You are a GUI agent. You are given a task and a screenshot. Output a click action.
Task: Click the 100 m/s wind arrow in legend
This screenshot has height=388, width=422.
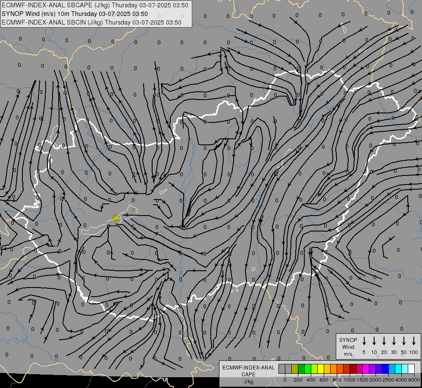coord(414,341)
